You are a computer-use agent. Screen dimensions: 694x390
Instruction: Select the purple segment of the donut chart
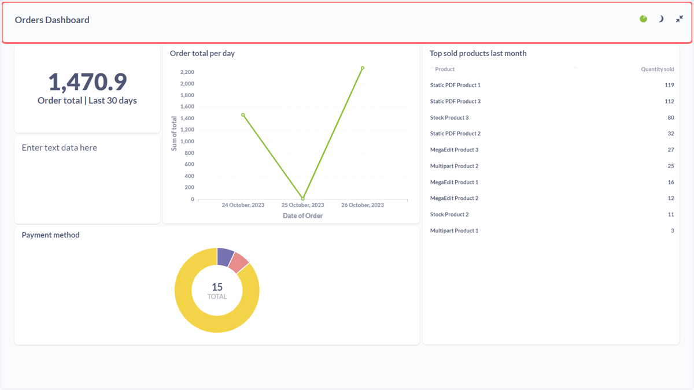[x=224, y=257]
